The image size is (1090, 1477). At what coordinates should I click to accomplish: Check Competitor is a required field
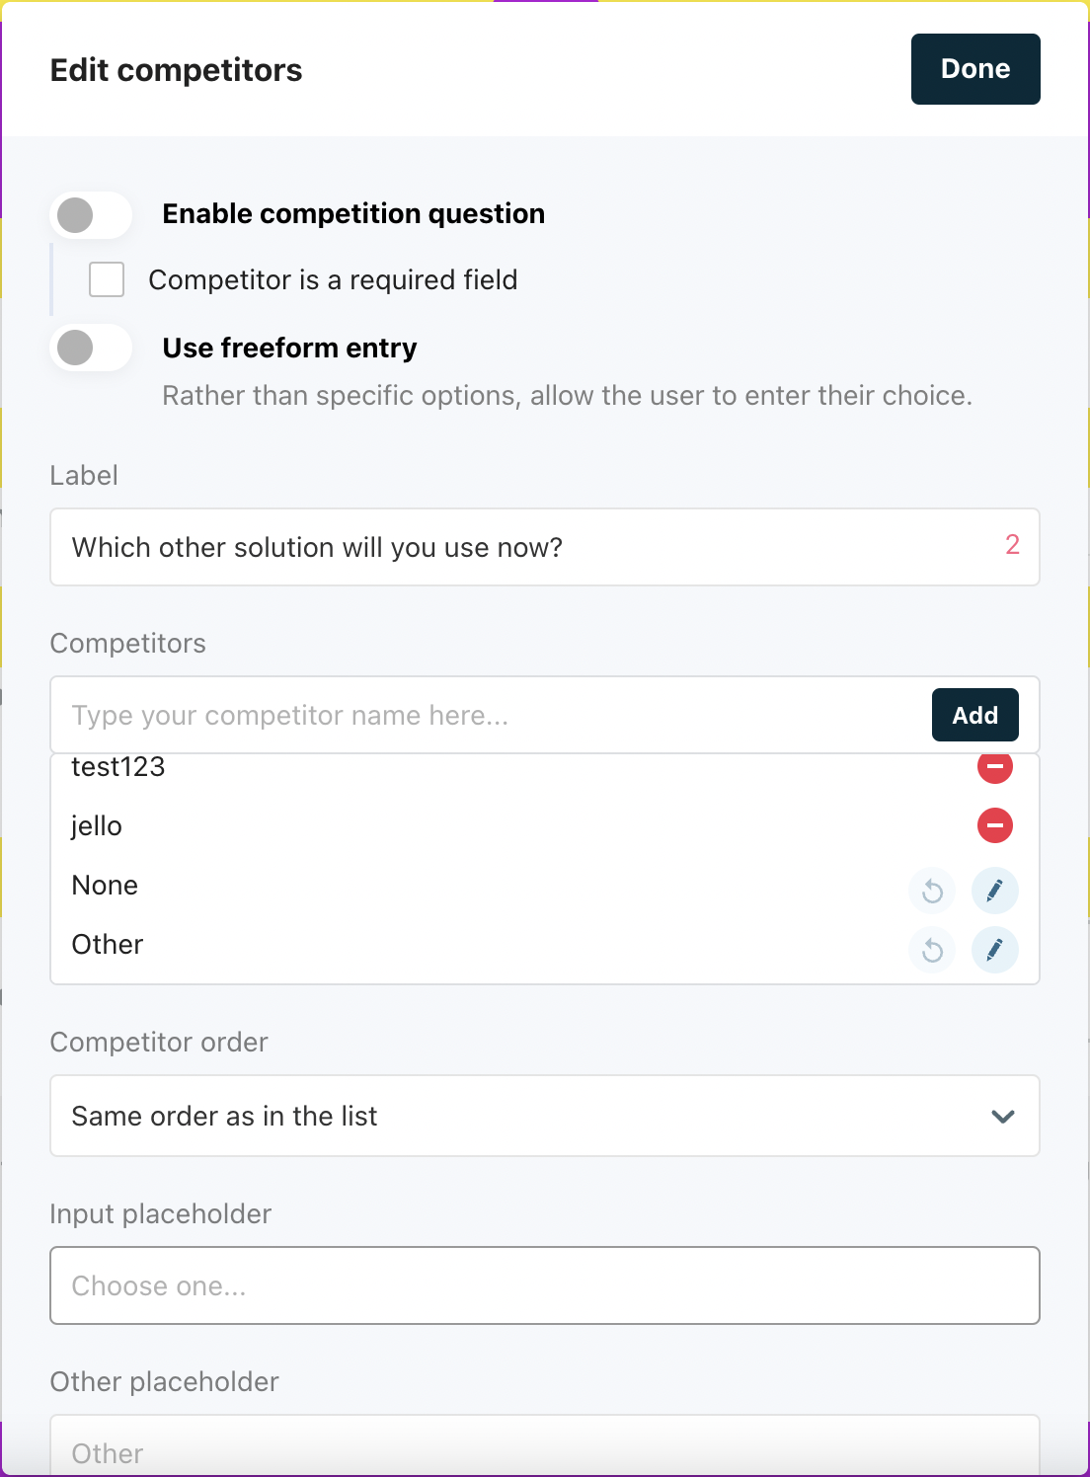pos(107,279)
